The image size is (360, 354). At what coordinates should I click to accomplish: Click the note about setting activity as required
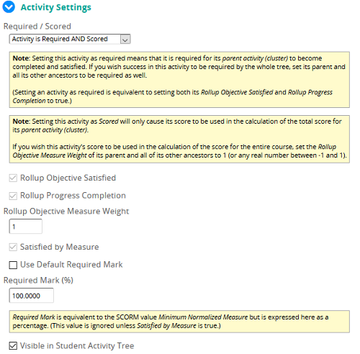(179, 80)
